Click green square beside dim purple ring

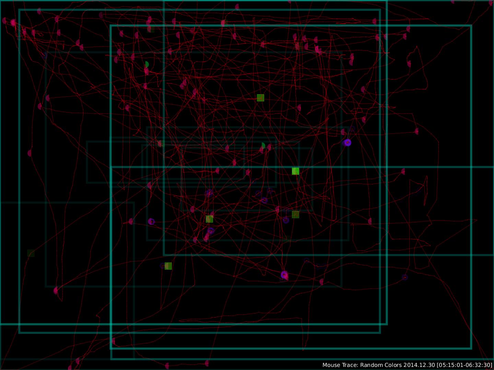point(168,266)
